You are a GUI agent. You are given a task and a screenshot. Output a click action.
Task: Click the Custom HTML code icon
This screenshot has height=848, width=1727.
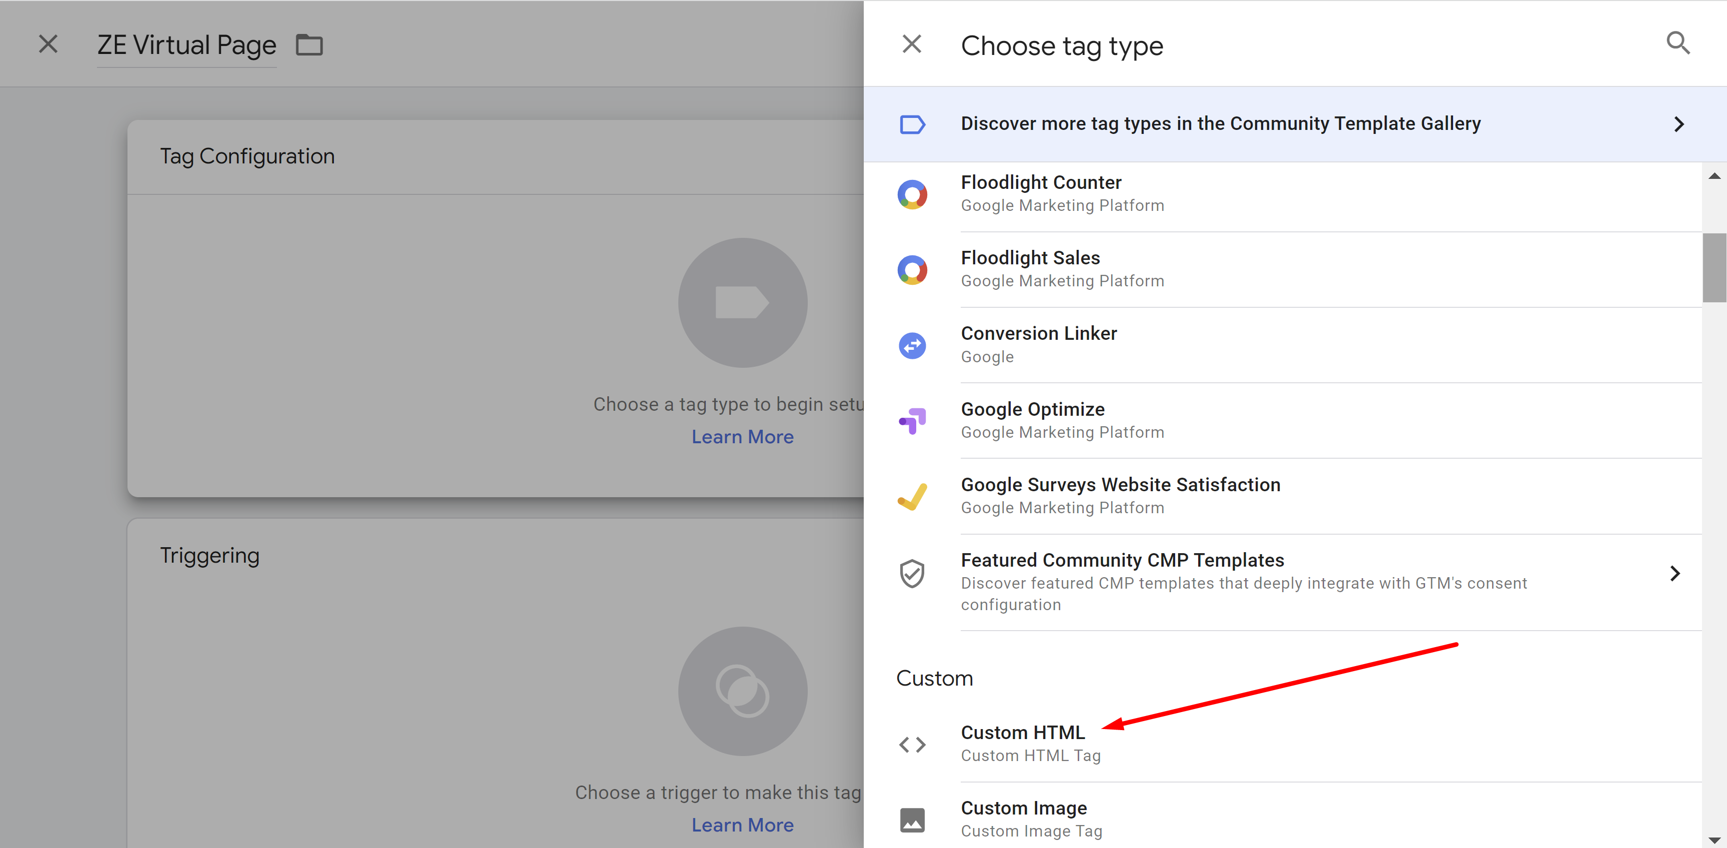click(912, 745)
